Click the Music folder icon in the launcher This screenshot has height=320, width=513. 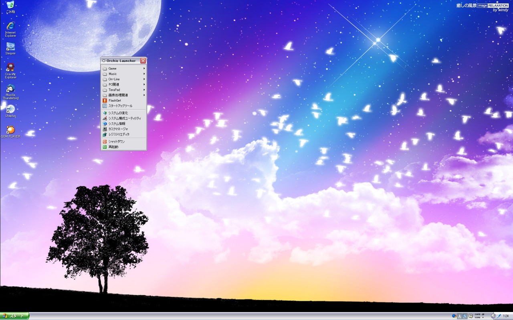(x=105, y=74)
